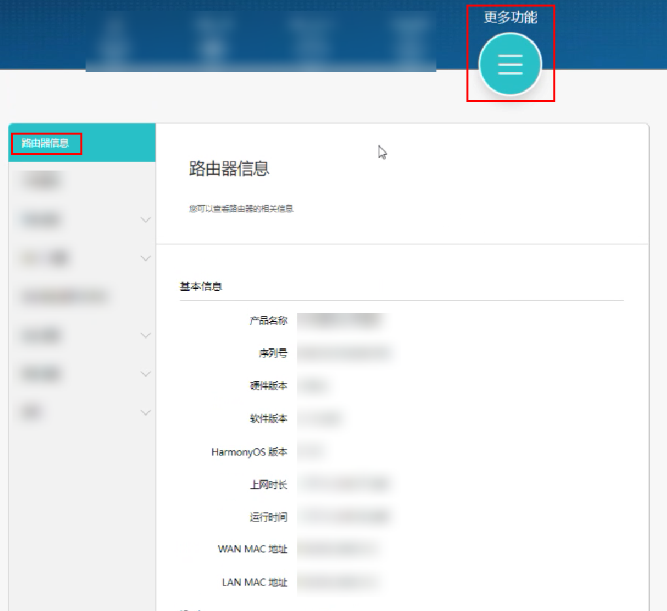This screenshot has width=667, height=611.
Task: Expand the fourth chevron in the sidebar
Action: pos(146,374)
